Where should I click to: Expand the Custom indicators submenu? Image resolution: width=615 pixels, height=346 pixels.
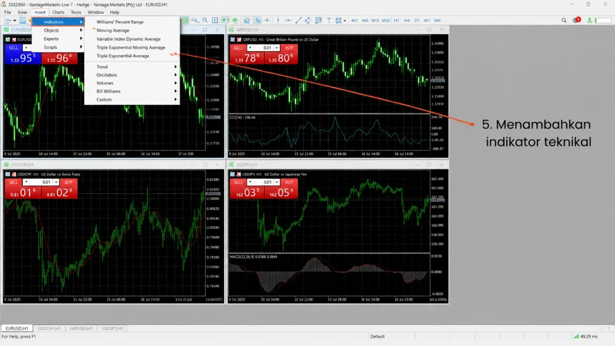tap(132, 100)
